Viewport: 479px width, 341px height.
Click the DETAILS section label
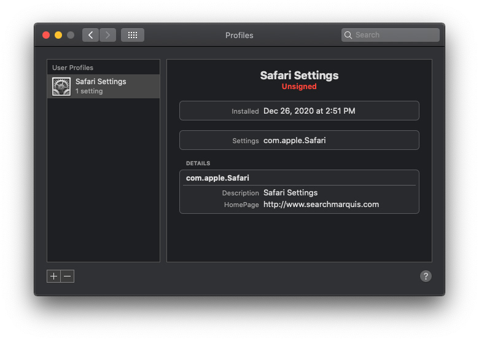[x=198, y=163]
